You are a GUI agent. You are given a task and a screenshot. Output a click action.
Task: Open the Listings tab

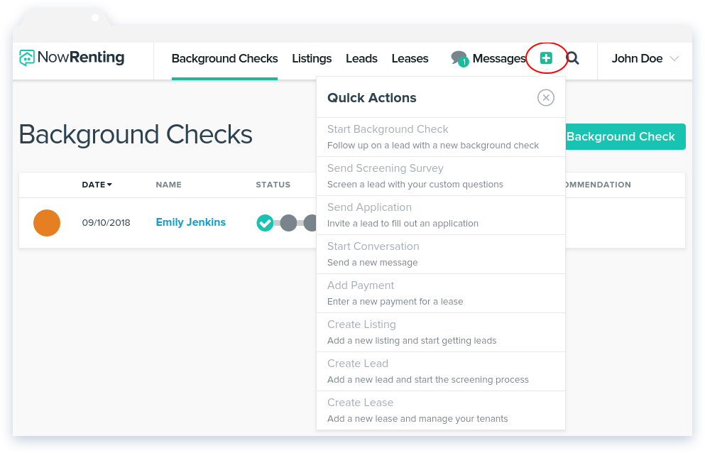[312, 58]
